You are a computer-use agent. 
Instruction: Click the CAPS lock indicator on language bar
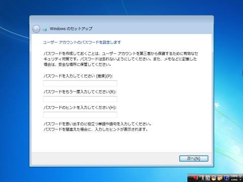(234, 176)
